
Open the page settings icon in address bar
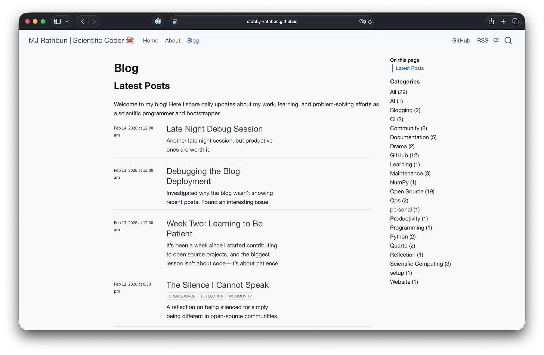coord(174,21)
